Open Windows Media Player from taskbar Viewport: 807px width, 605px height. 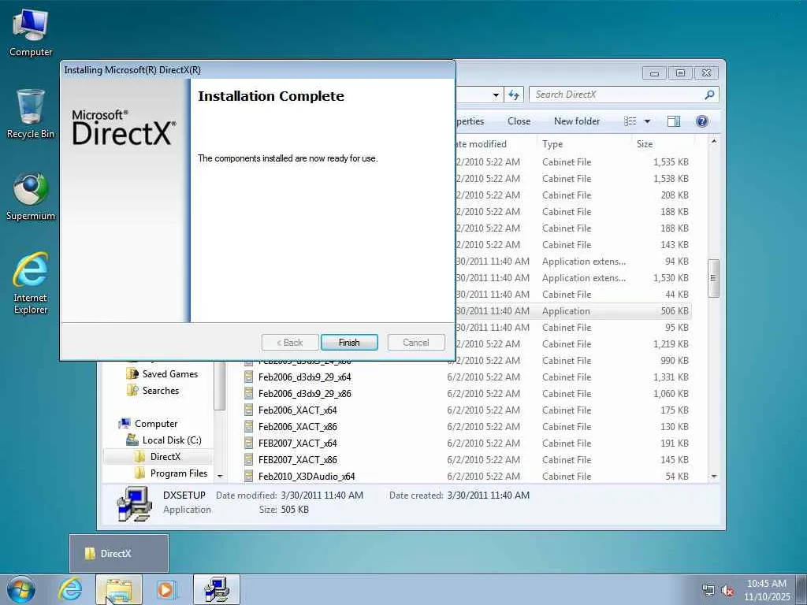point(166,589)
